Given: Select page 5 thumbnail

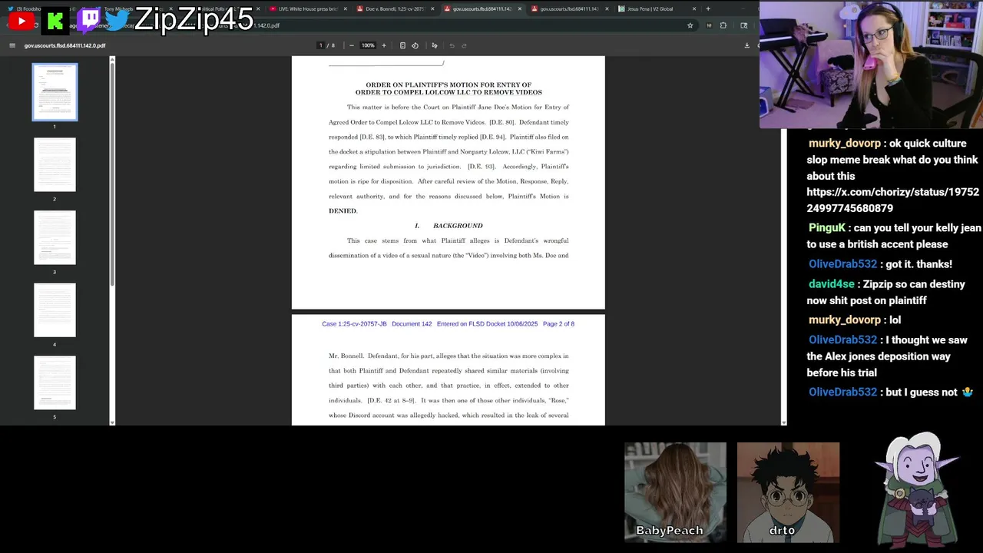Looking at the screenshot, I should (x=55, y=382).
